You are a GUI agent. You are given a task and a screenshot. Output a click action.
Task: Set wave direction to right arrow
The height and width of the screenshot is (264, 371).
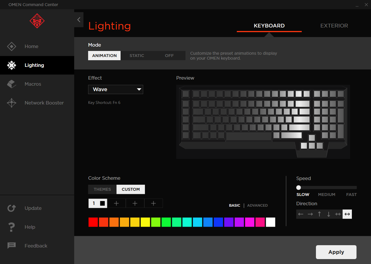[310, 214]
